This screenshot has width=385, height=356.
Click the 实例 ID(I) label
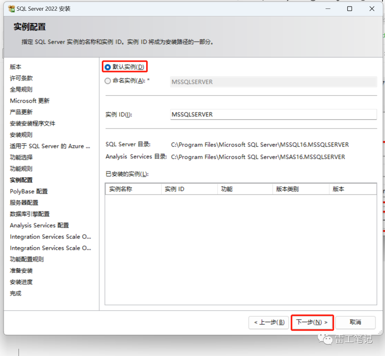coord(119,115)
